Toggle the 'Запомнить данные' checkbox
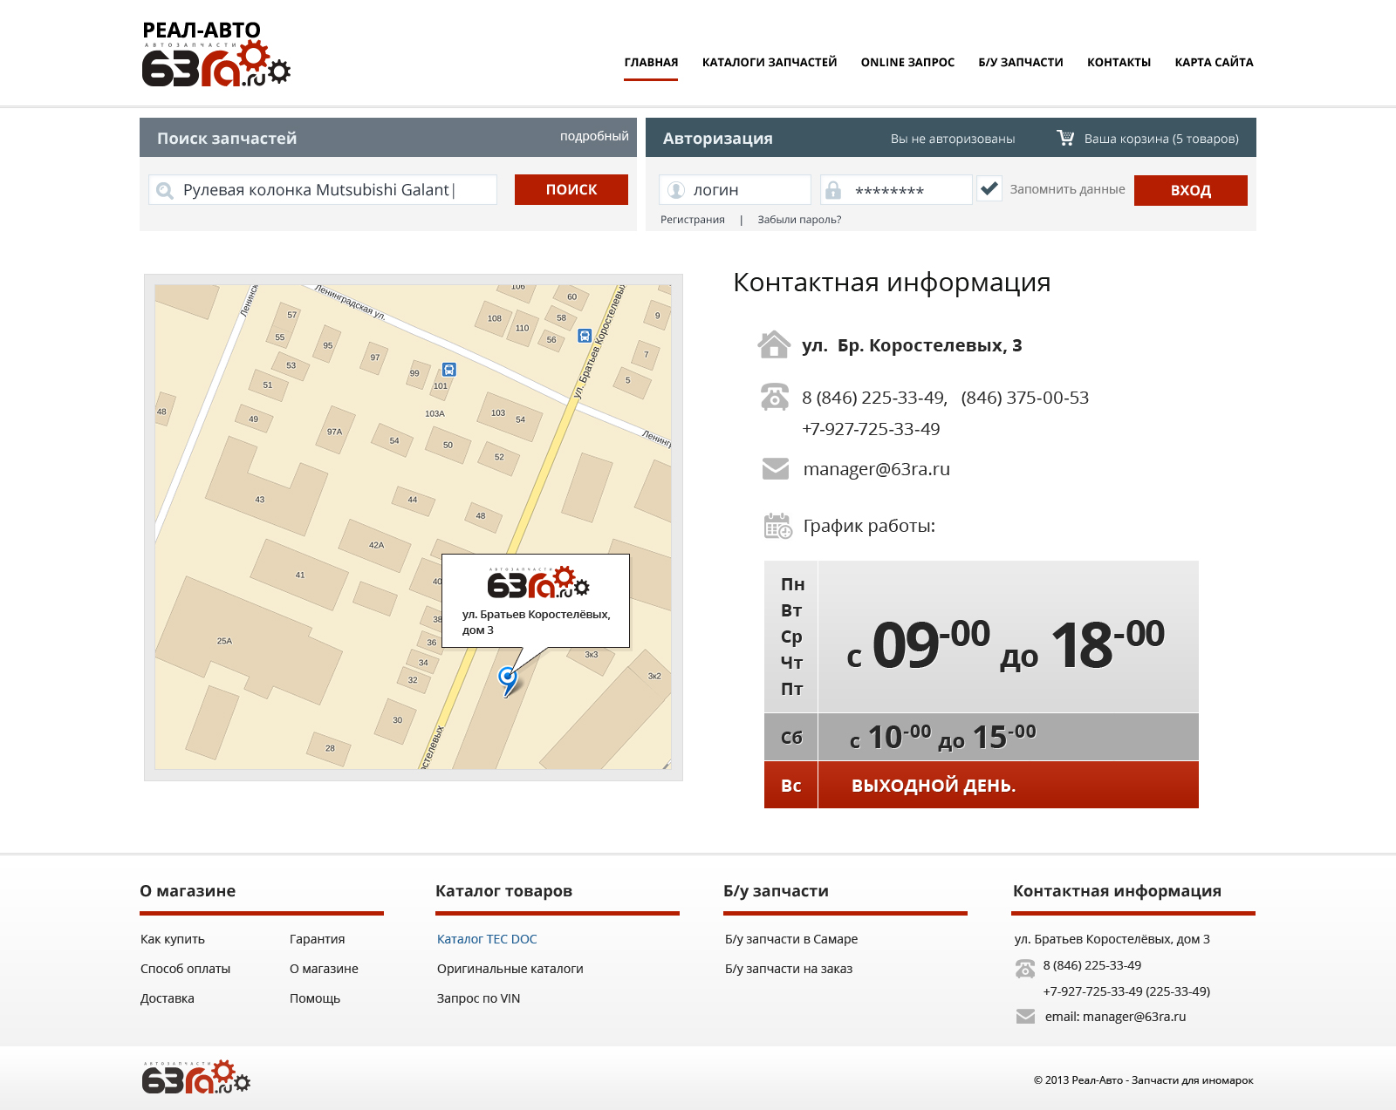The height and width of the screenshot is (1110, 1396). coord(989,189)
